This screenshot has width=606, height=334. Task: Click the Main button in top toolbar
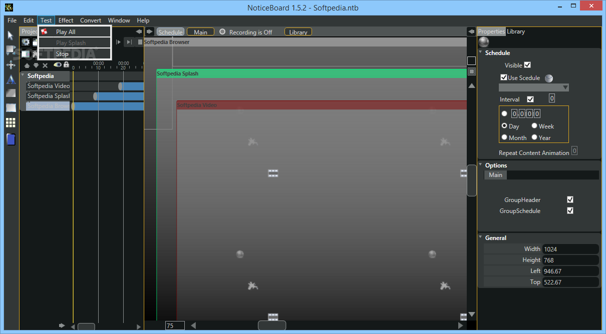[200, 32]
